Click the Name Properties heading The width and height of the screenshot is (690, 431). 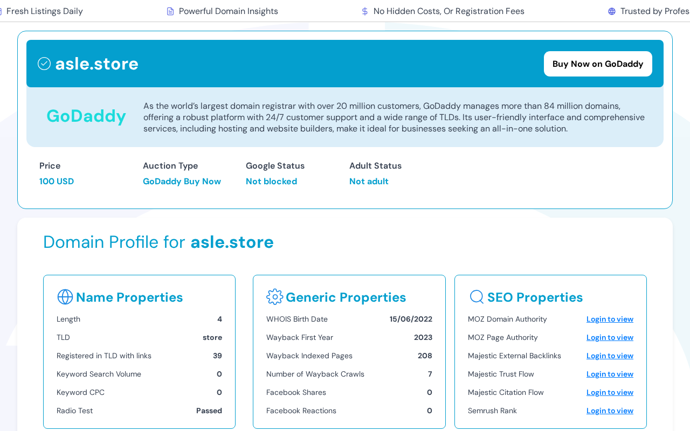129,297
